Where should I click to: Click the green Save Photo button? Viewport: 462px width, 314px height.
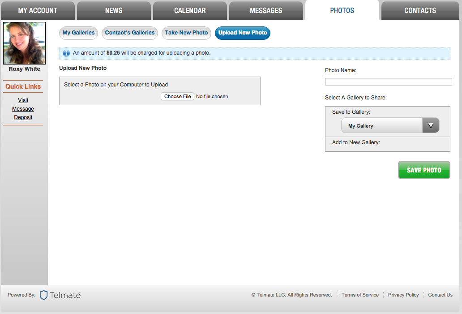[x=424, y=170]
